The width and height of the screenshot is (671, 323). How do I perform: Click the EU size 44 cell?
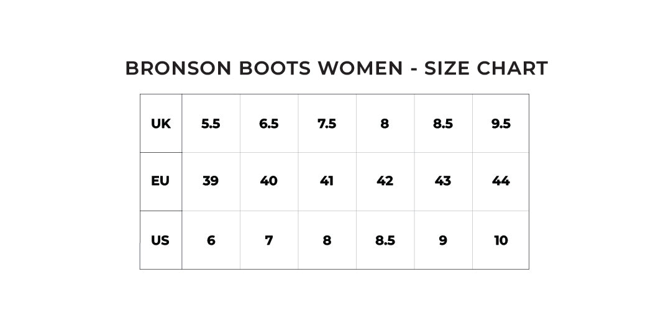[501, 181]
